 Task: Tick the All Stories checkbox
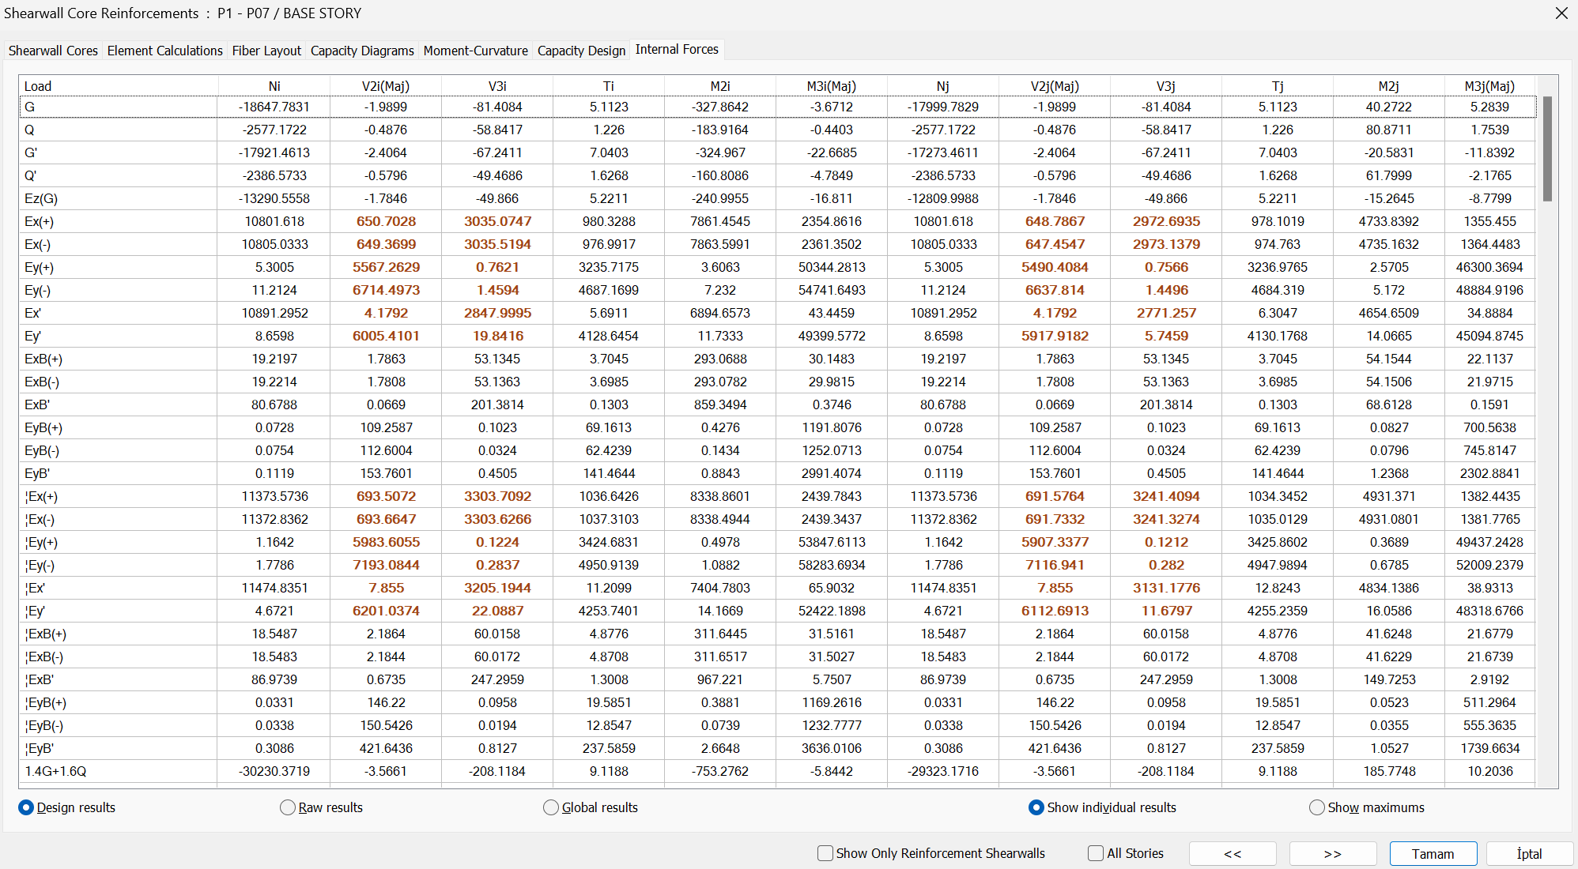point(1096,853)
